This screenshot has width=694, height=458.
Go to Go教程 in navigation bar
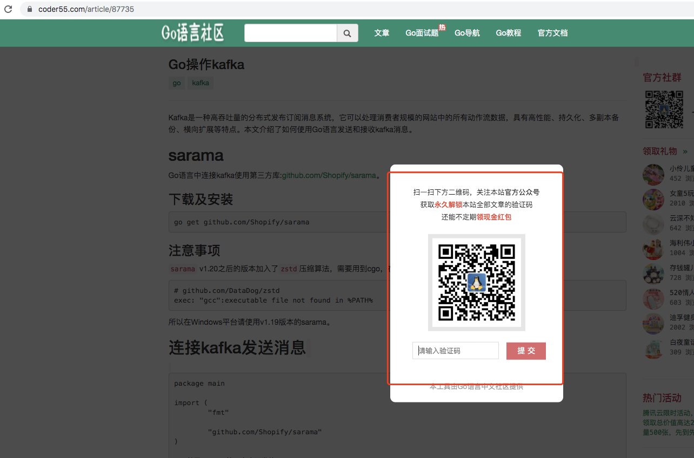coord(508,33)
